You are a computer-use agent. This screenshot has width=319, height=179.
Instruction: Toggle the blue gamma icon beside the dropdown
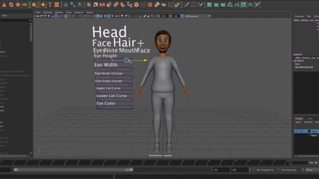(x=182, y=16)
